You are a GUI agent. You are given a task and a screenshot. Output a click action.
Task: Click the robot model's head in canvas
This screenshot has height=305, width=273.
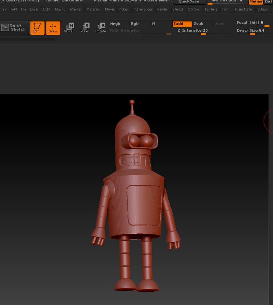tap(134, 142)
